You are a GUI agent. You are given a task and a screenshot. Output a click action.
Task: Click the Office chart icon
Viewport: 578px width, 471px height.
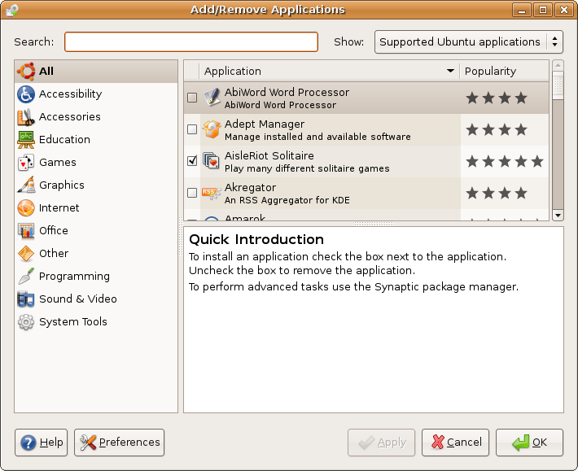coord(26,230)
